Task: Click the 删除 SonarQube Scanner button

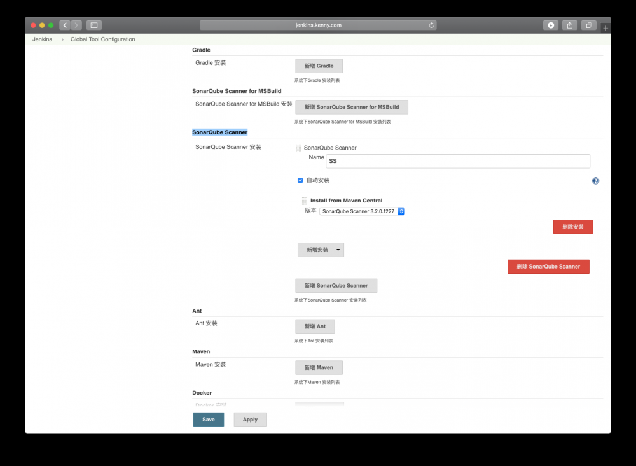Action: pyautogui.click(x=548, y=266)
